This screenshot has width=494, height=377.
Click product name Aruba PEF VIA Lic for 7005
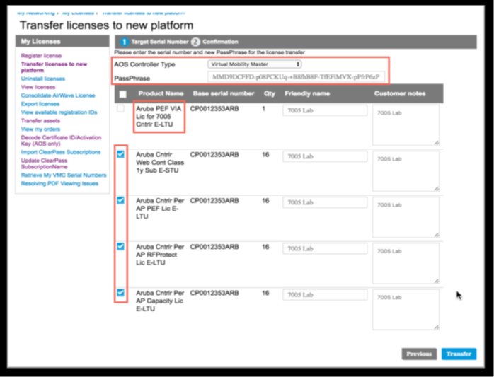(x=159, y=117)
